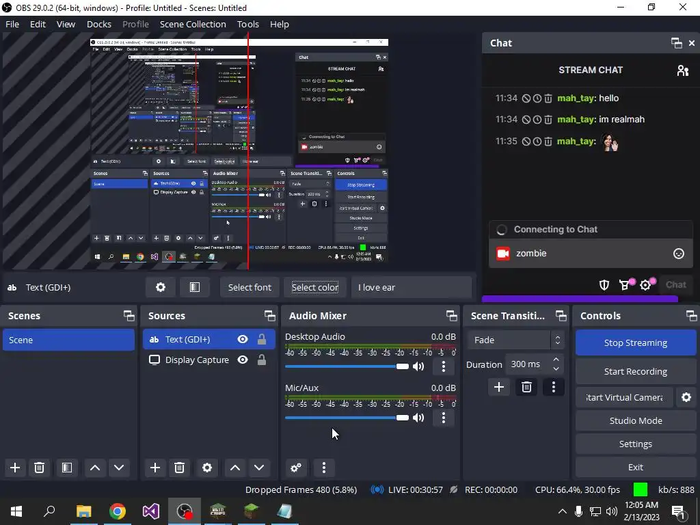Float the Controls dock
700x525 pixels.
pos(692,316)
